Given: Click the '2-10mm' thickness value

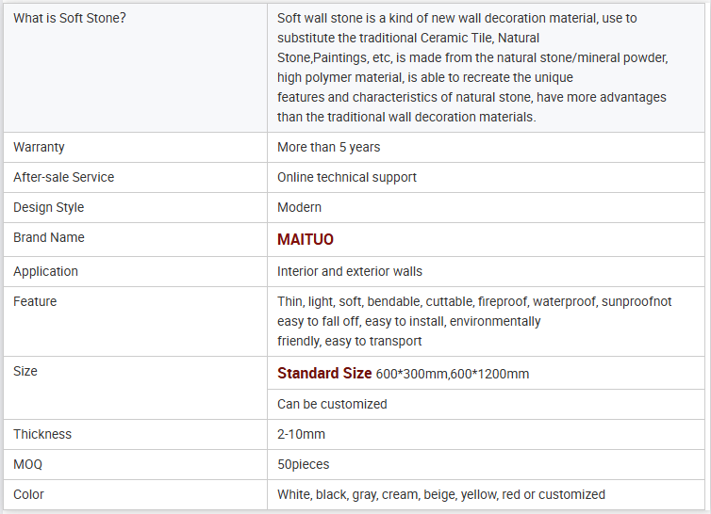Looking at the screenshot, I should 301,434.
